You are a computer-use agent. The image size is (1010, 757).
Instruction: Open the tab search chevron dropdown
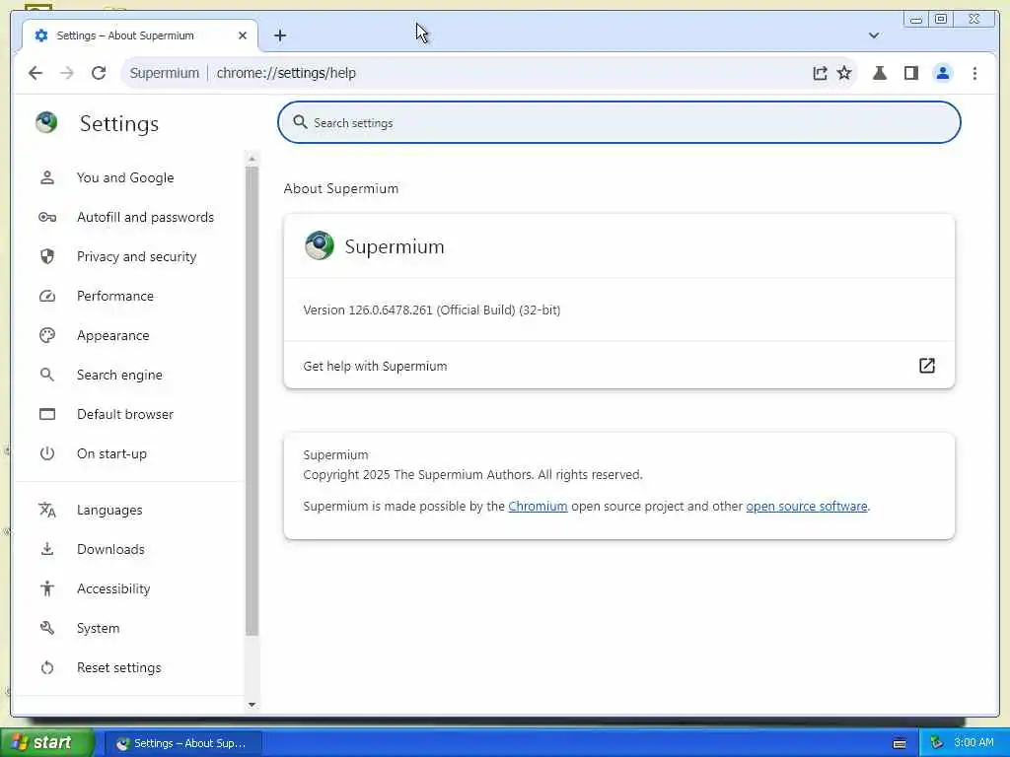point(874,35)
